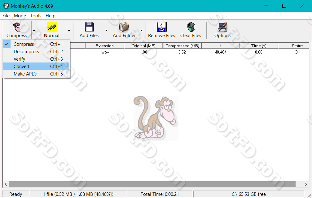Click the Remove Files icon

pyautogui.click(x=161, y=27)
